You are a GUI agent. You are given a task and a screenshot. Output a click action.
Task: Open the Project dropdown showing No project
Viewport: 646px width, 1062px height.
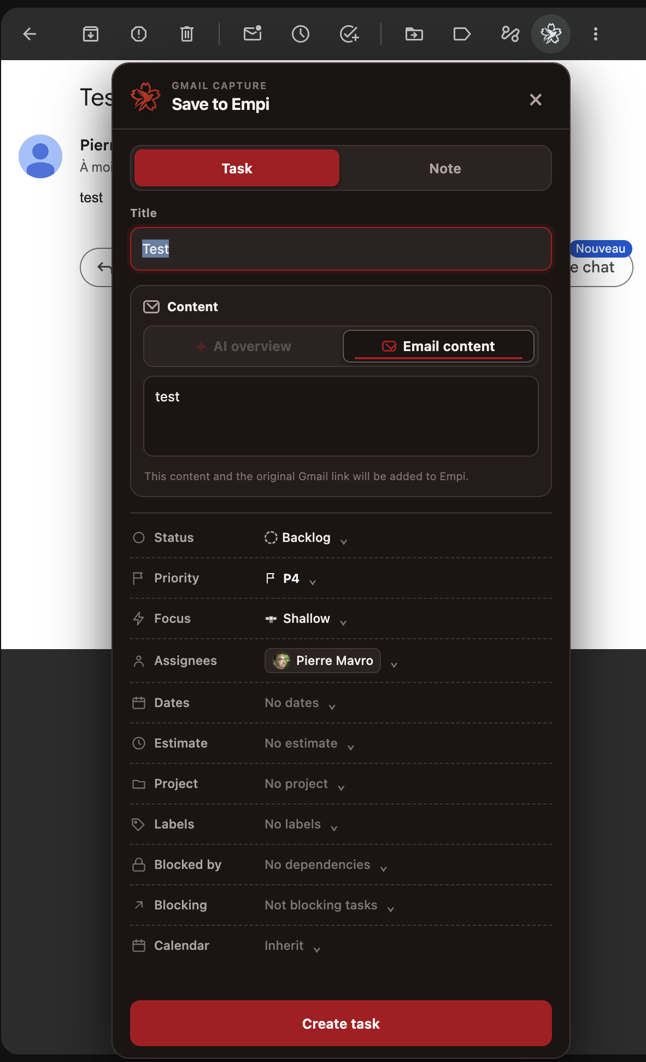tap(305, 784)
